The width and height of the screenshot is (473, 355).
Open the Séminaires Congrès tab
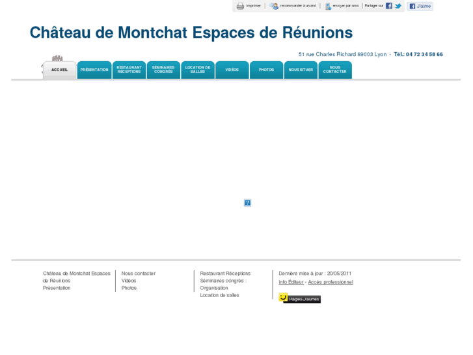(x=163, y=70)
